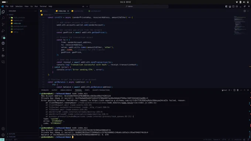Close the index.mjs editor tab

click(x=68, y=11)
